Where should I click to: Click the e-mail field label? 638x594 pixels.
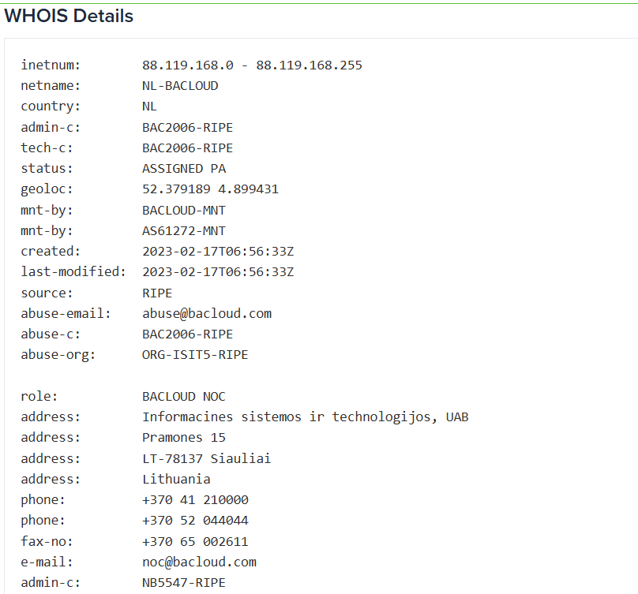(47, 562)
